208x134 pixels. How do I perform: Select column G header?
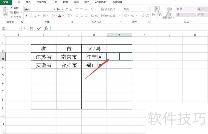pos(170,35)
